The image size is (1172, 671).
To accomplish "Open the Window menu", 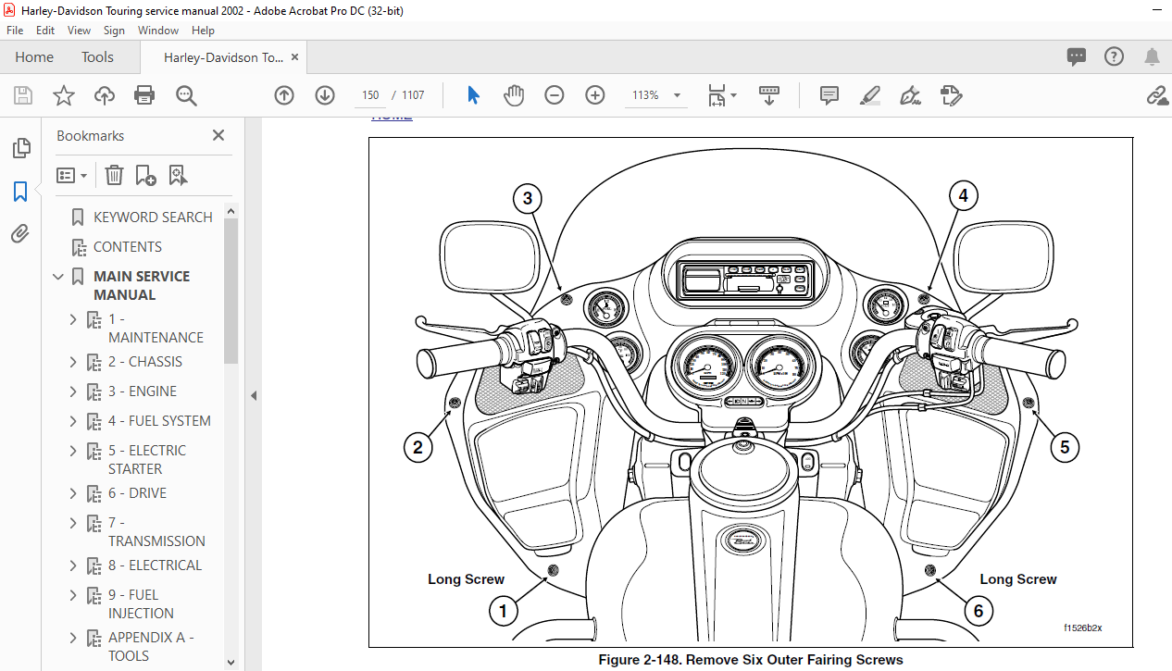I will coord(158,31).
